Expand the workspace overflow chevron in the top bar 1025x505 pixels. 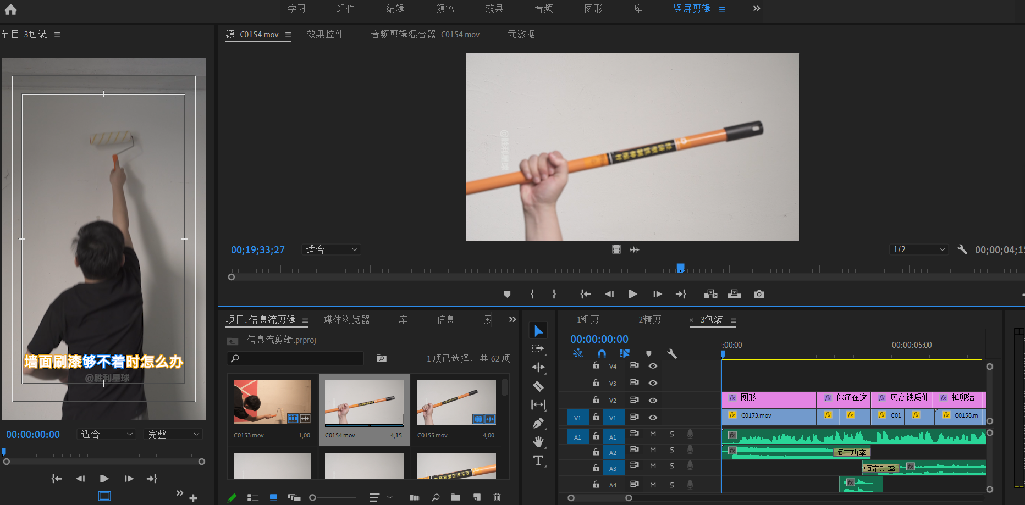[x=757, y=8]
